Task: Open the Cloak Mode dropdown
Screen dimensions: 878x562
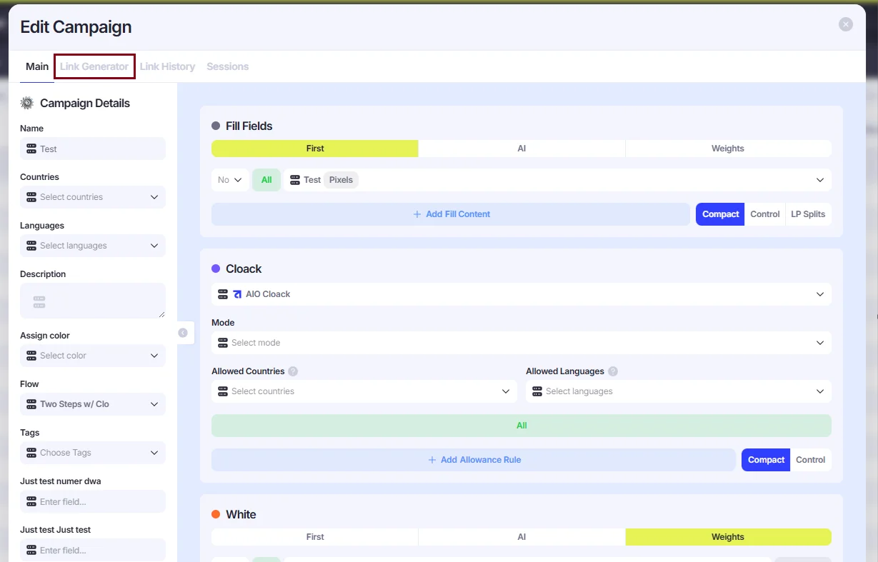Action: click(x=522, y=343)
